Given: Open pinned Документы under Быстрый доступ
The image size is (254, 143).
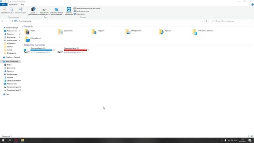Looking at the screenshot, I should 10,37.
